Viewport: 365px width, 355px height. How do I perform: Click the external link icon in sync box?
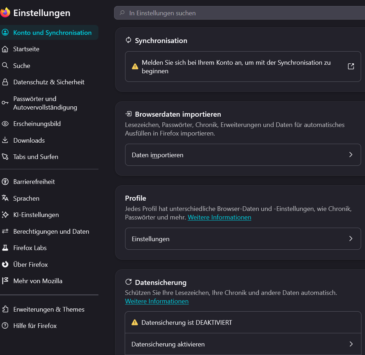pyautogui.click(x=351, y=67)
